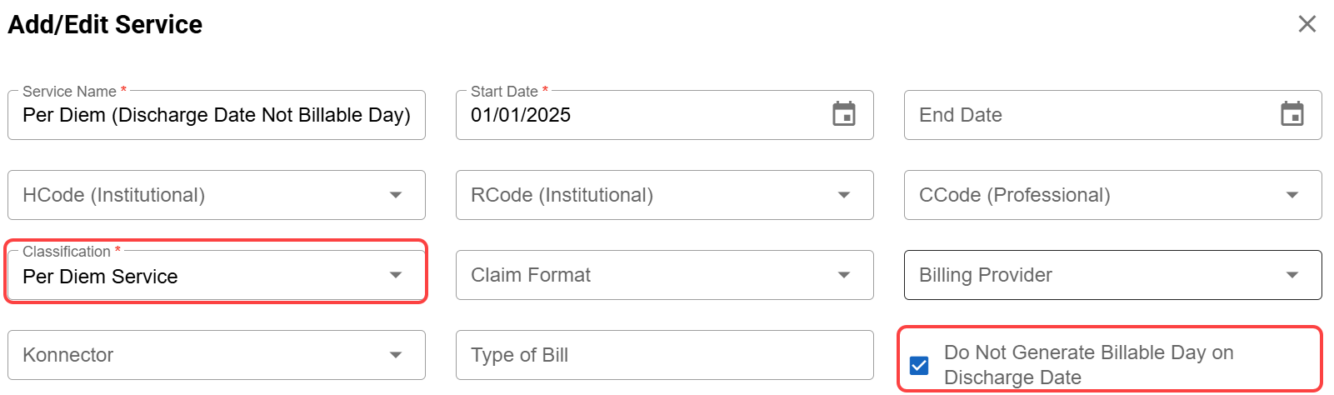Open the Claim Format dropdown arrow
Image resolution: width=1334 pixels, height=395 pixels.
pyautogui.click(x=844, y=275)
